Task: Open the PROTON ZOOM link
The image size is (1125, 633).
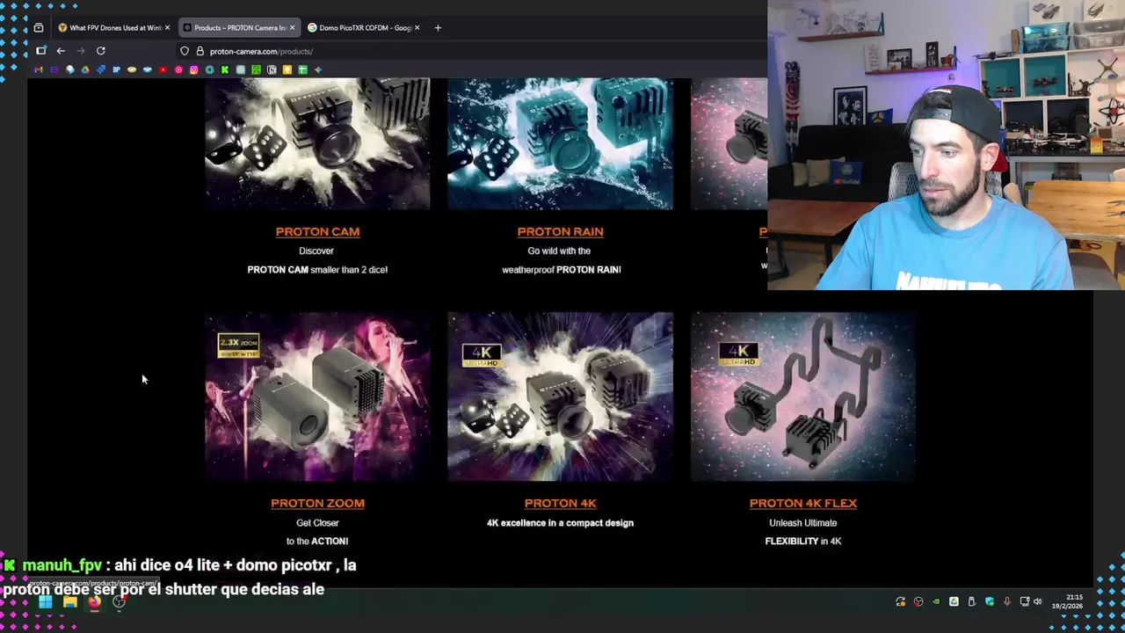Action: 317,503
